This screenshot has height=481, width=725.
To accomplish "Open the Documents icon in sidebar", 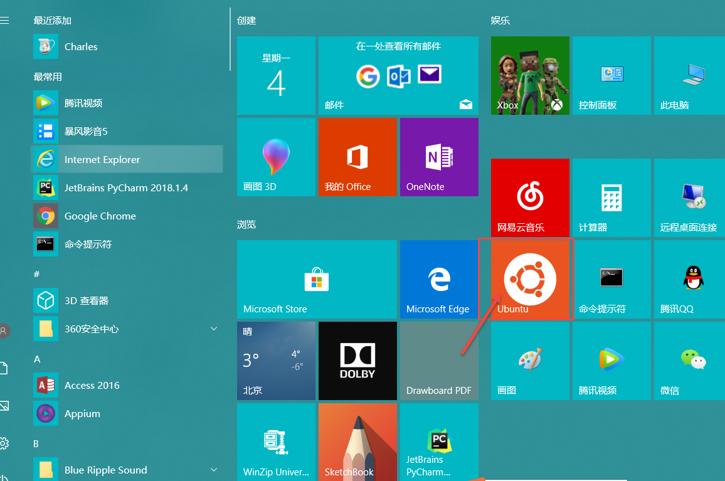I will (4, 368).
